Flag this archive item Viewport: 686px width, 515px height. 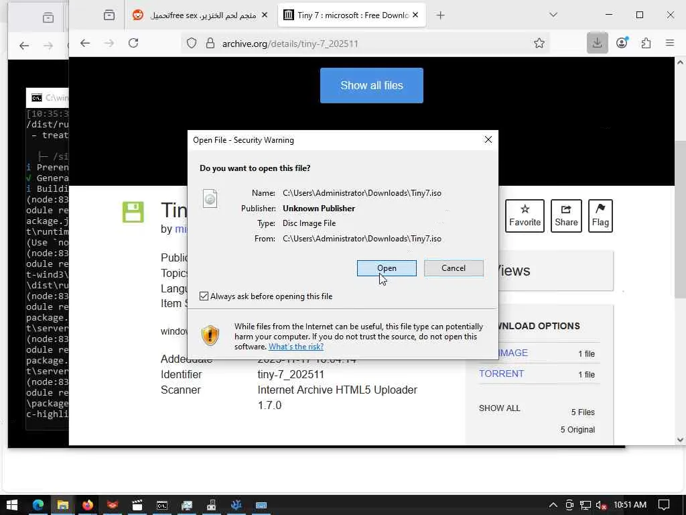(600, 216)
